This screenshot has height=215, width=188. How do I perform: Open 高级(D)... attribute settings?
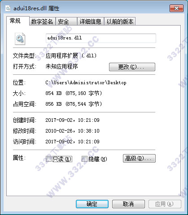(139, 158)
